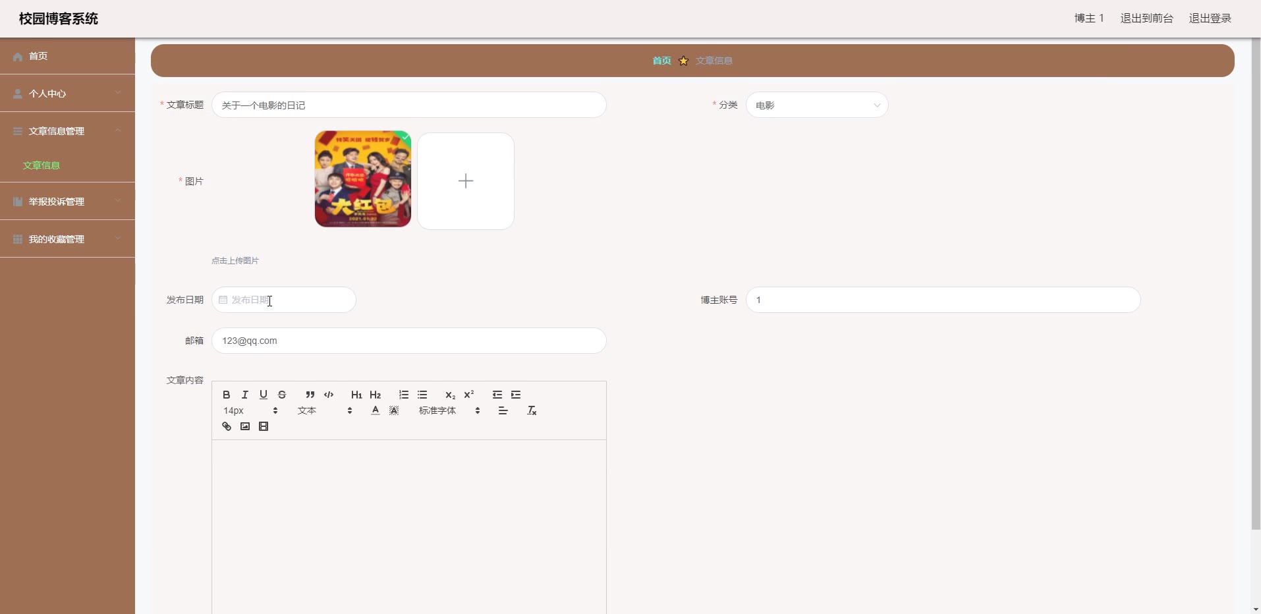Screen dimensions: 1261x614
Task: Expand the 个人中心 sidebar menu
Action: click(x=67, y=94)
